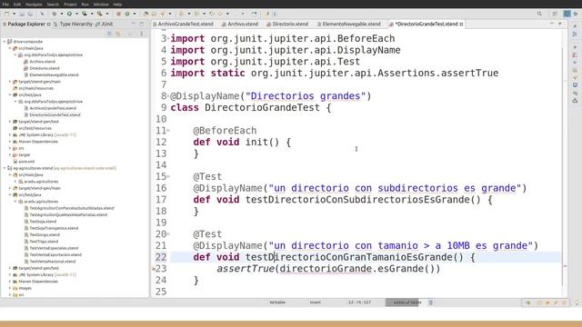
Task: Open the File menu
Action: [5, 5]
